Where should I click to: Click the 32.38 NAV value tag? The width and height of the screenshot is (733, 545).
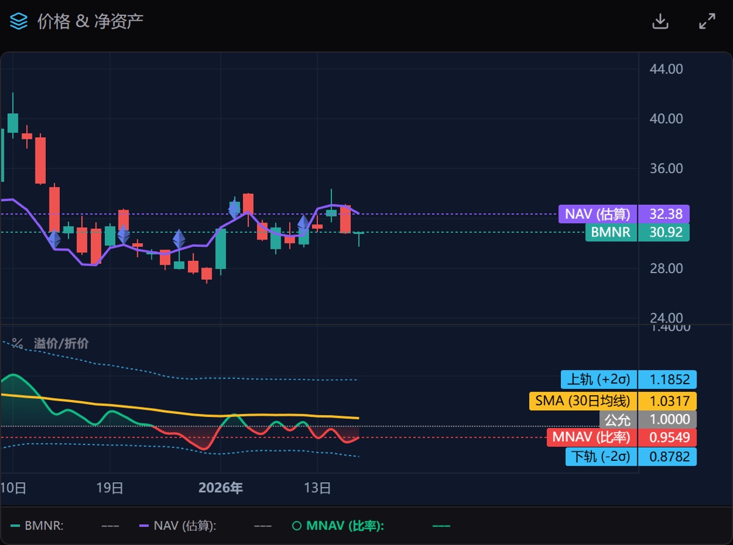tap(664, 214)
